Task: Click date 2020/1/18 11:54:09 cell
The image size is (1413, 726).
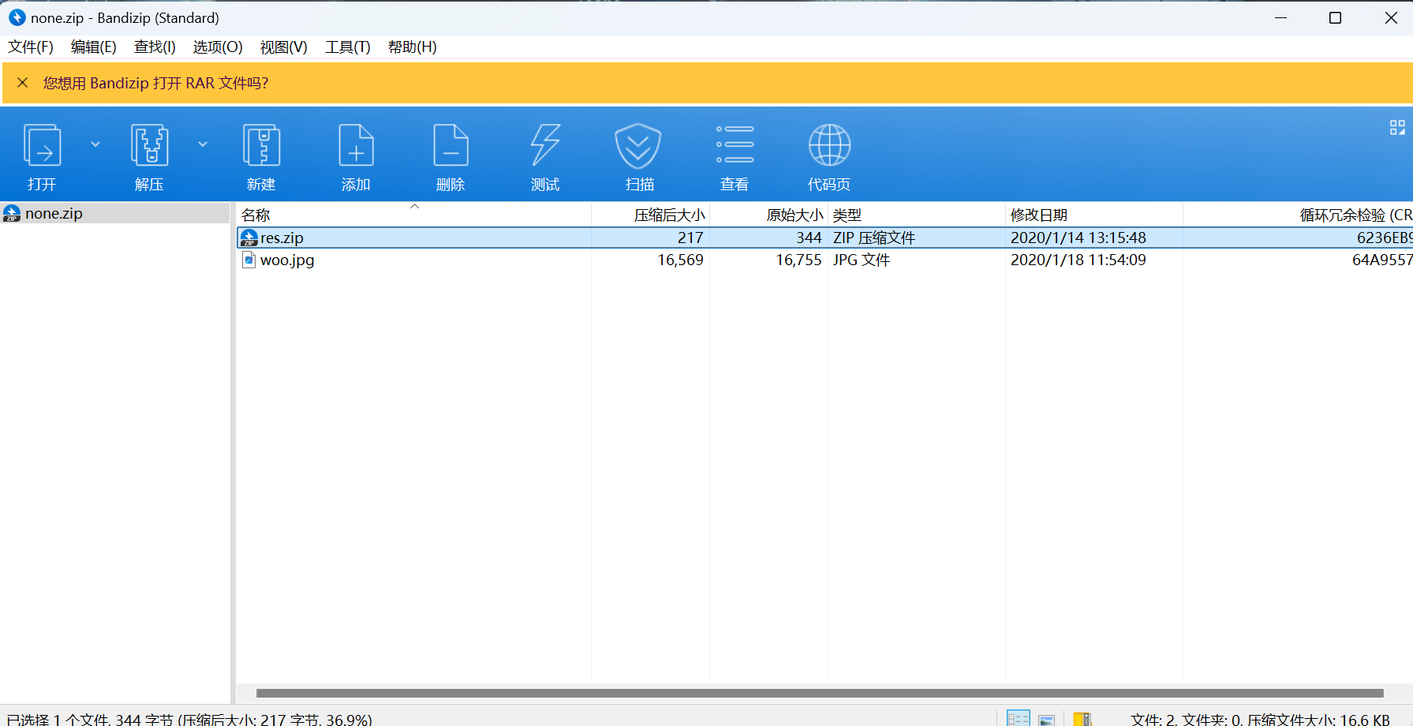Action: click(x=1078, y=260)
